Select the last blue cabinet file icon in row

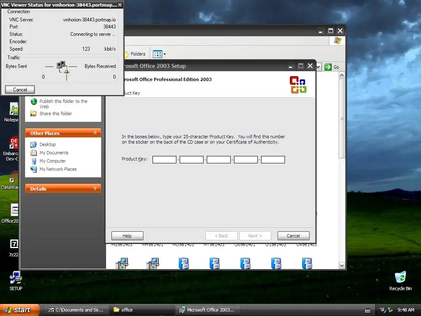click(x=307, y=263)
